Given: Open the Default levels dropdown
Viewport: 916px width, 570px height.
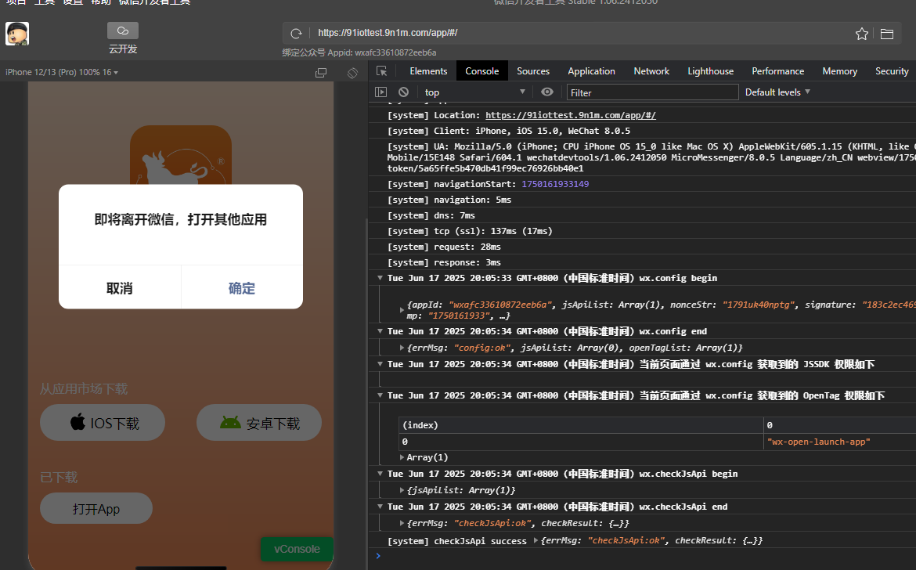Looking at the screenshot, I should [x=777, y=92].
